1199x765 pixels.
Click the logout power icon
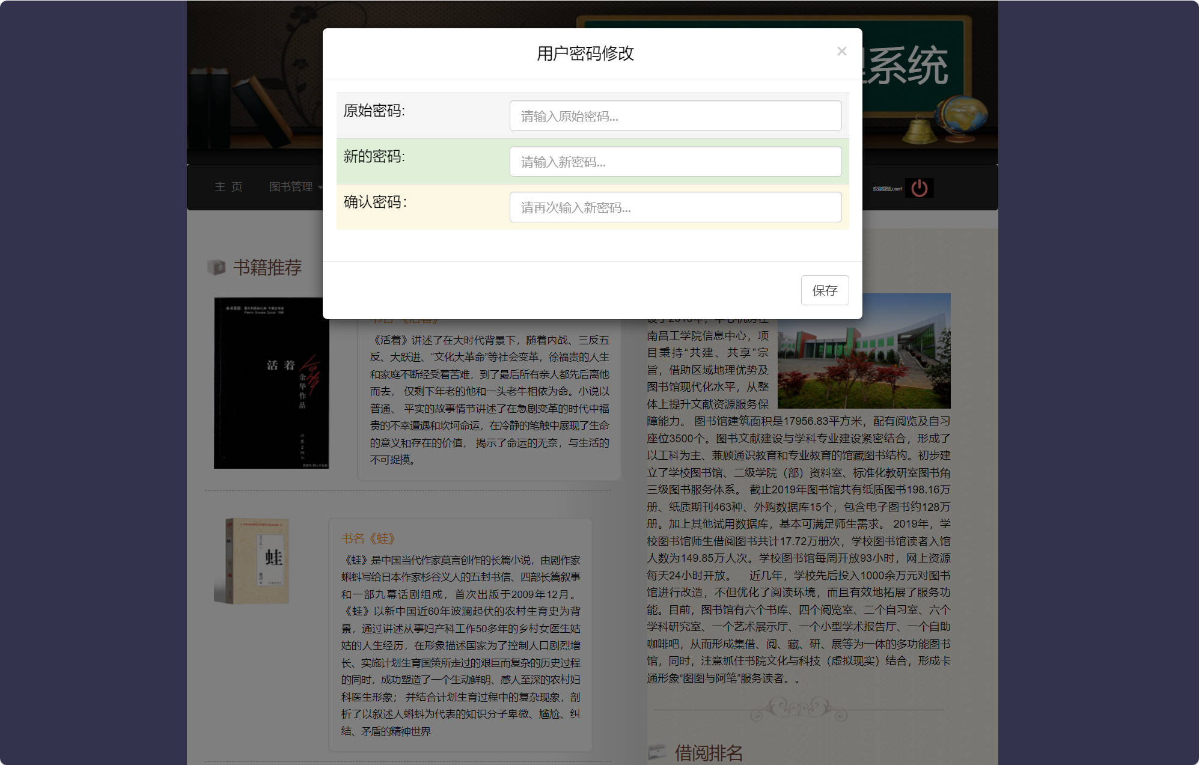click(x=920, y=187)
